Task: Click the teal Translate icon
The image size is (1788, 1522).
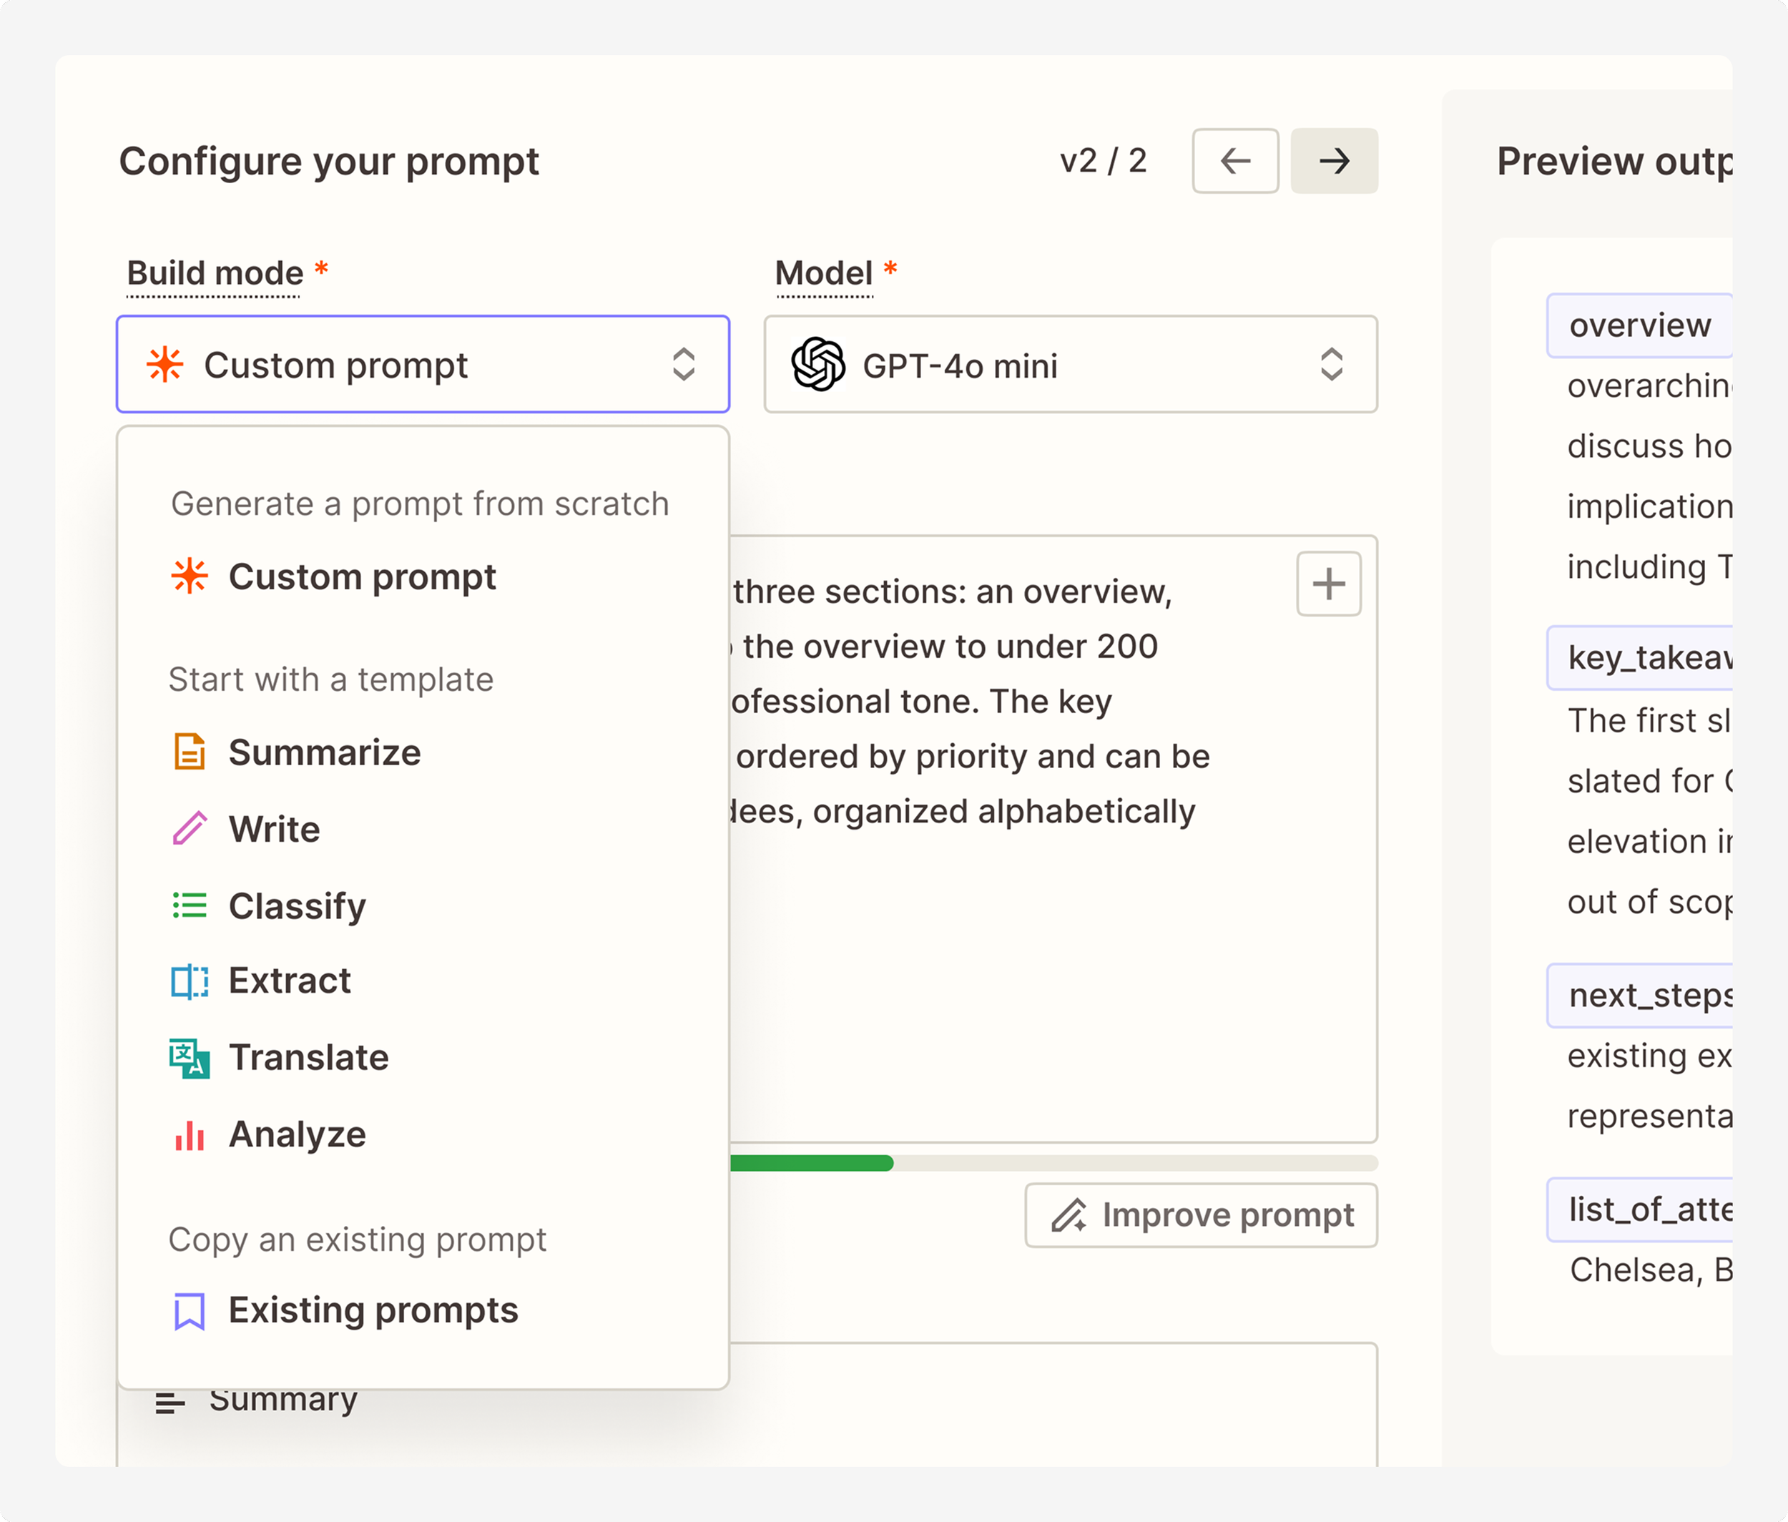Action: coord(189,1058)
